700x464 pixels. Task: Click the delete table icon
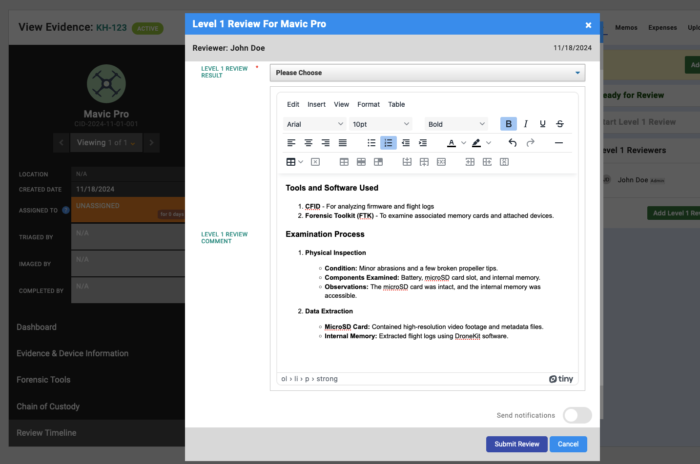tap(315, 162)
